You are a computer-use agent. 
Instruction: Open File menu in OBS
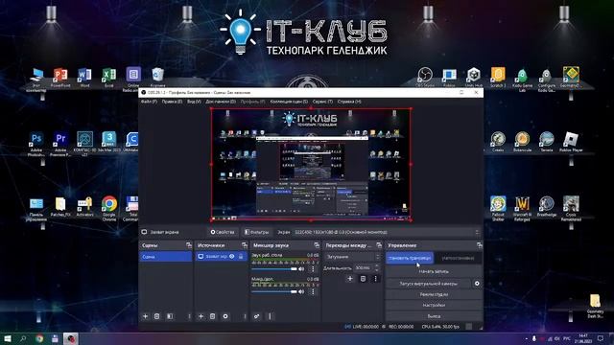click(149, 102)
